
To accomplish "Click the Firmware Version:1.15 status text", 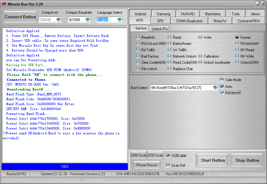I will (87, 174).
